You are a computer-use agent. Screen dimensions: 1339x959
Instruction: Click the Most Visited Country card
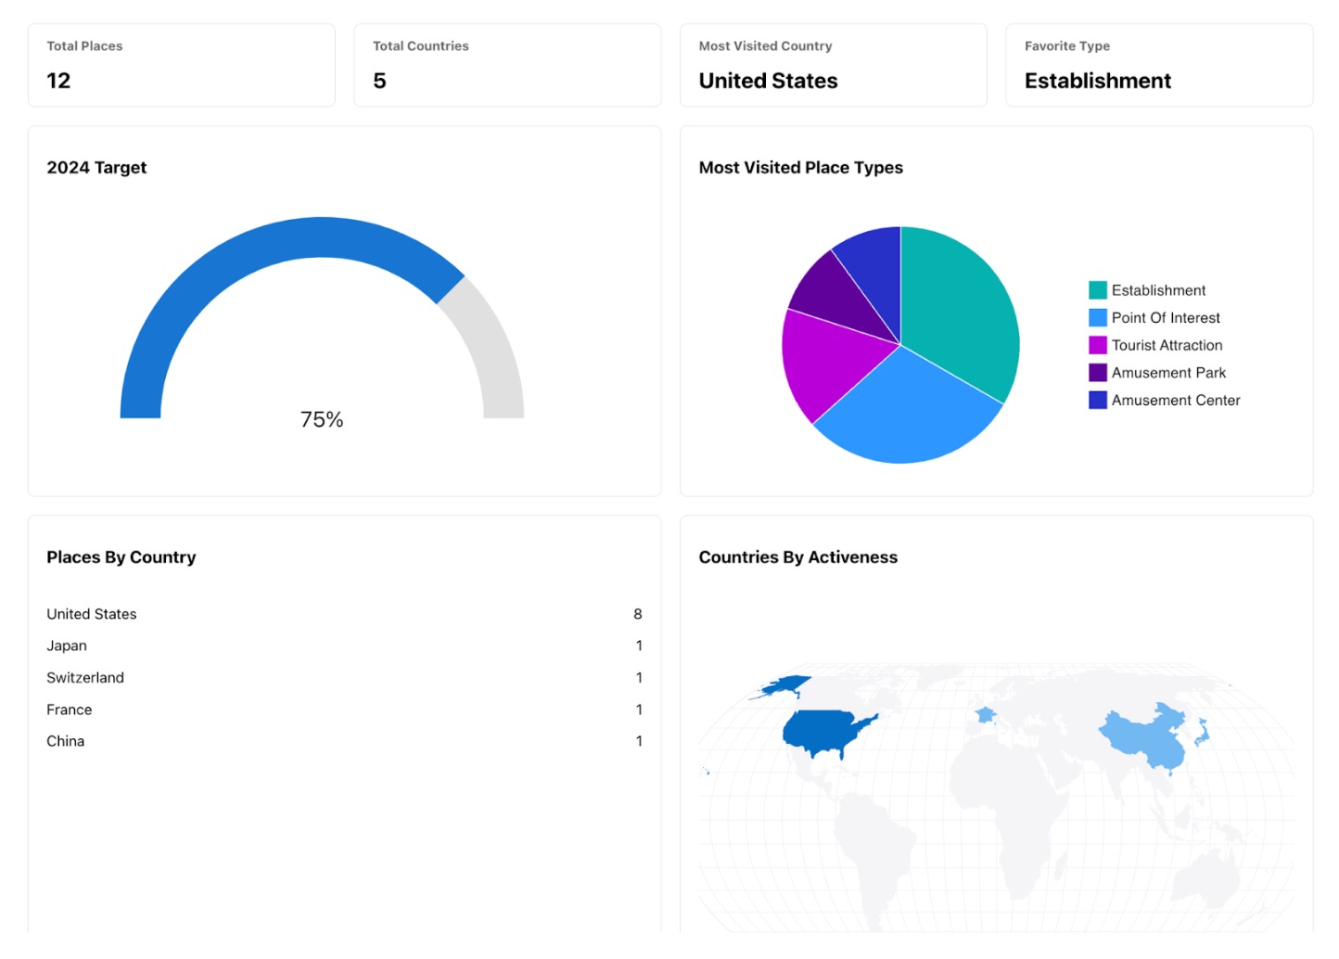click(x=834, y=65)
